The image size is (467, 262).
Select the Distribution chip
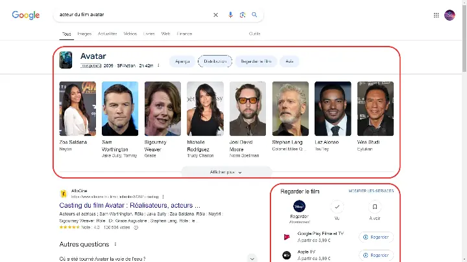click(215, 61)
